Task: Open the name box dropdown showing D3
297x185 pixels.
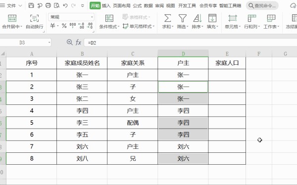Action: tap(49, 43)
